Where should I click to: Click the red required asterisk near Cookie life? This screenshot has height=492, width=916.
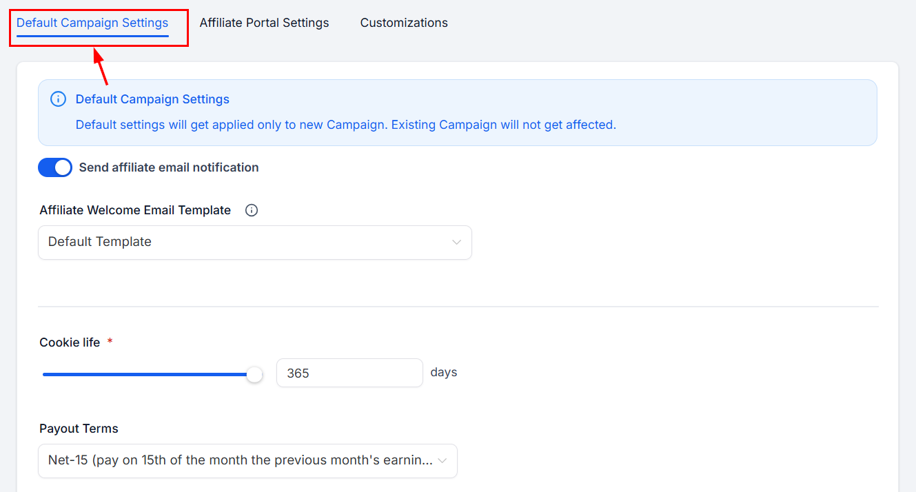coord(110,342)
